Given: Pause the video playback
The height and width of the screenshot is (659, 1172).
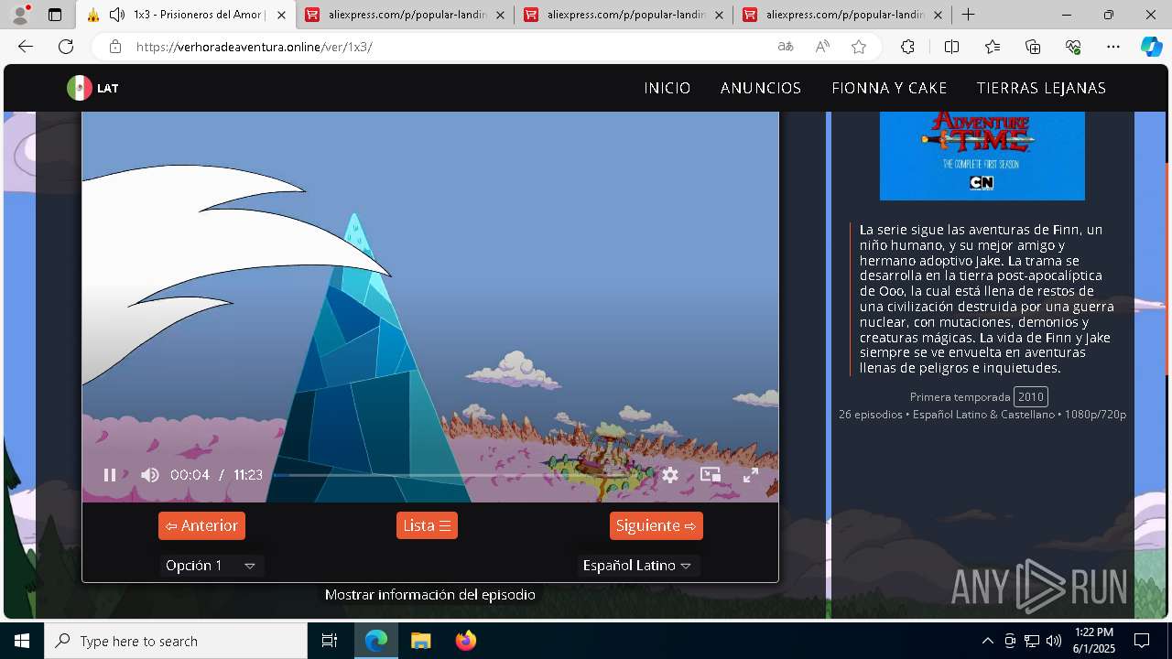Looking at the screenshot, I should (110, 475).
